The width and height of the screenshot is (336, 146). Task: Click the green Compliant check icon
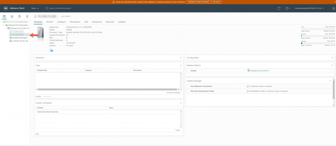coord(248,86)
